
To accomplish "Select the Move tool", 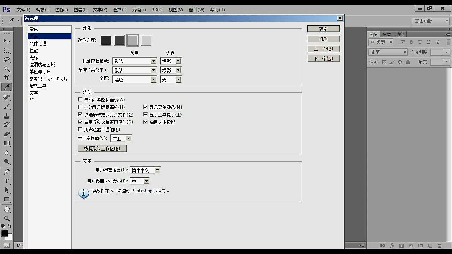I will [x=7, y=41].
